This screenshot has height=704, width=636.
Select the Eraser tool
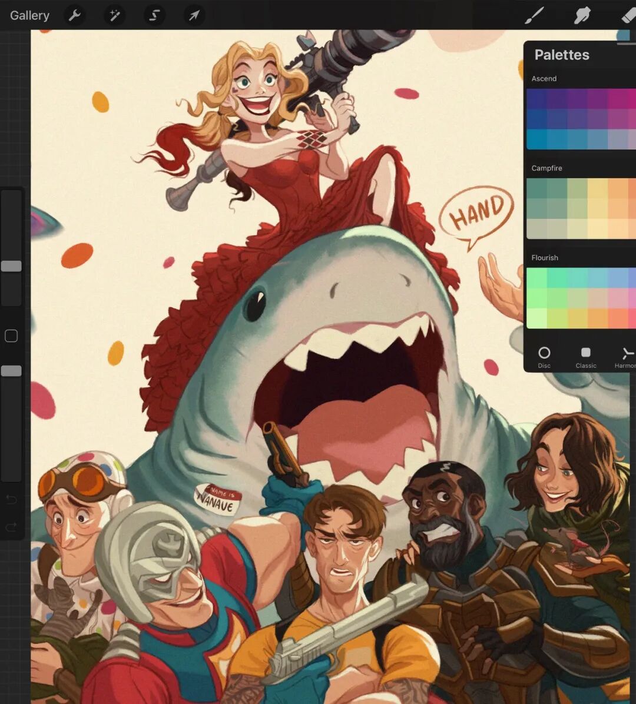(x=629, y=15)
